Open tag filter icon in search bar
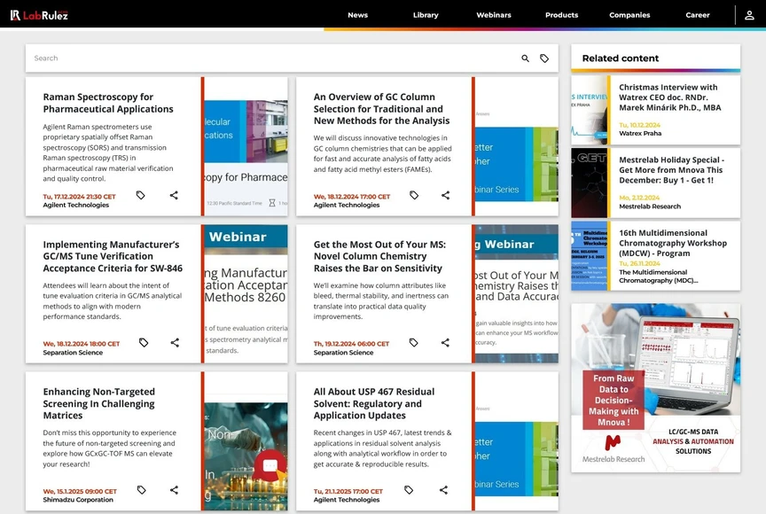Image resolution: width=766 pixels, height=514 pixels. pyautogui.click(x=544, y=58)
